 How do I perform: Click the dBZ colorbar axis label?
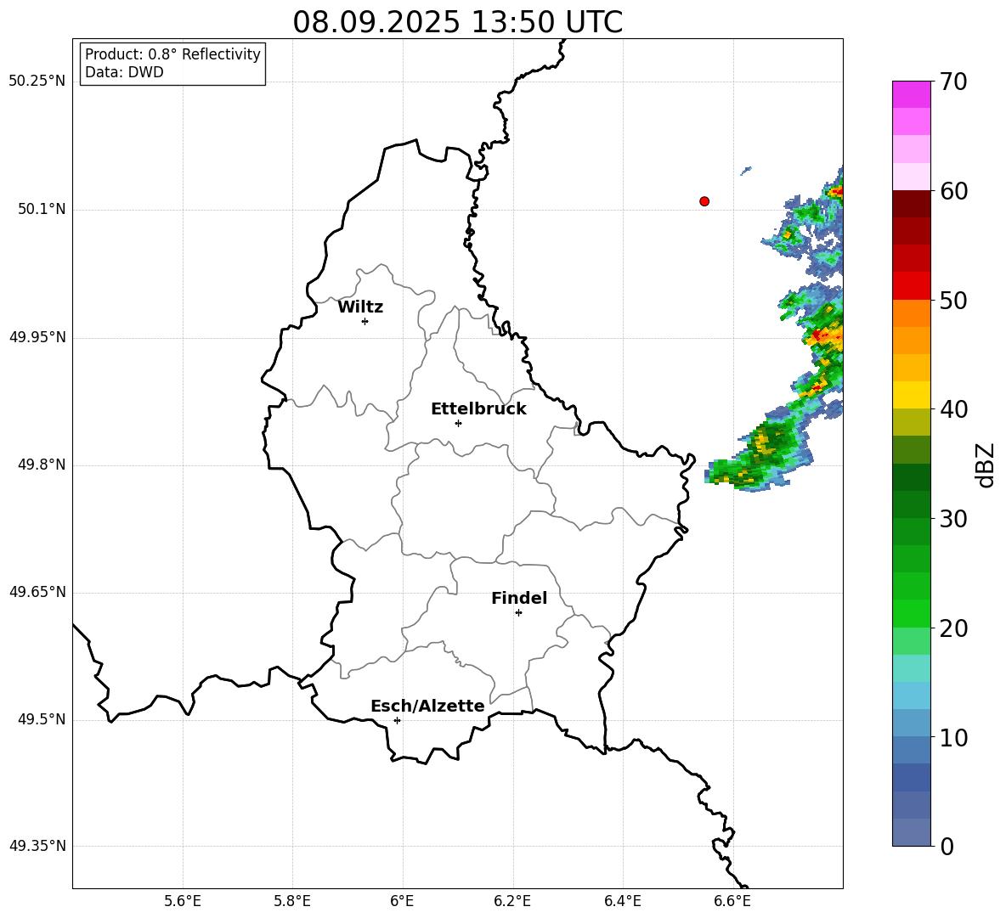point(985,465)
